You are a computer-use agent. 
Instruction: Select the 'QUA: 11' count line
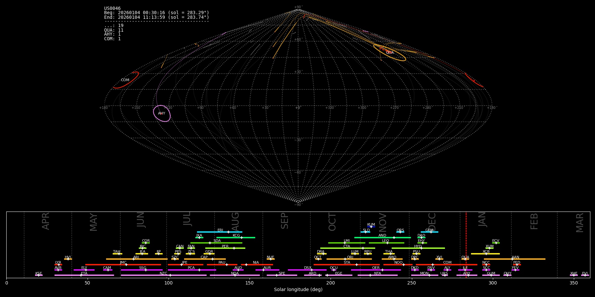tap(114, 30)
